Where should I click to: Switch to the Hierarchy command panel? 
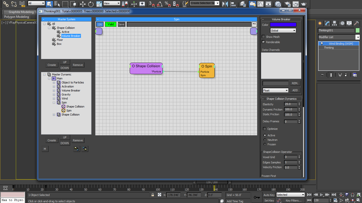(x=335, y=23)
